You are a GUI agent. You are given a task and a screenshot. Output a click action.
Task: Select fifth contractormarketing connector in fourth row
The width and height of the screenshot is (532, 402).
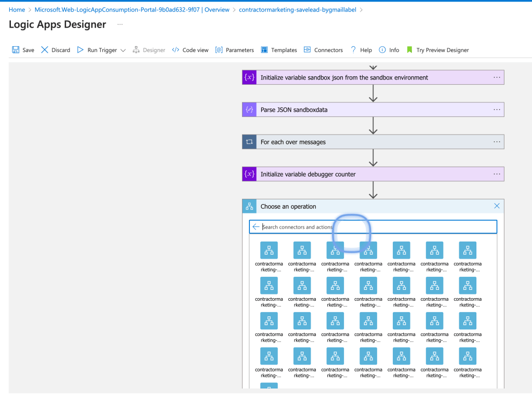(402, 363)
